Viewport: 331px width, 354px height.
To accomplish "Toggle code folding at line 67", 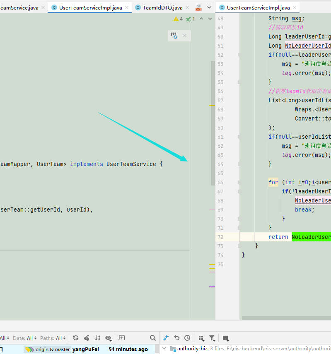I will [239, 191].
